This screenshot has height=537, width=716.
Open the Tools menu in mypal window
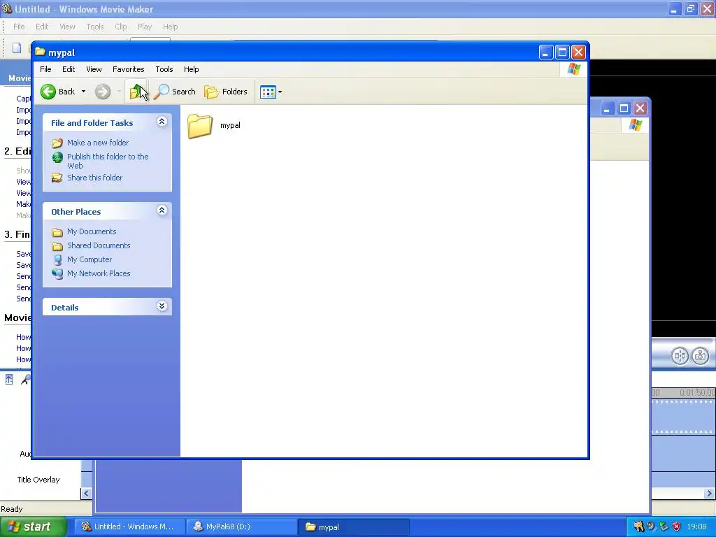pyautogui.click(x=164, y=69)
